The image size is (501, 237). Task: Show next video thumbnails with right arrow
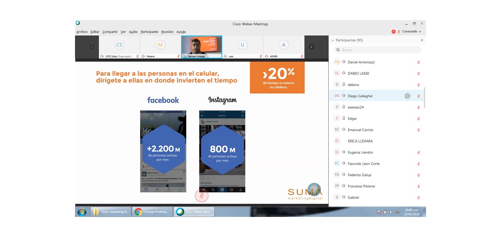pos(311,47)
